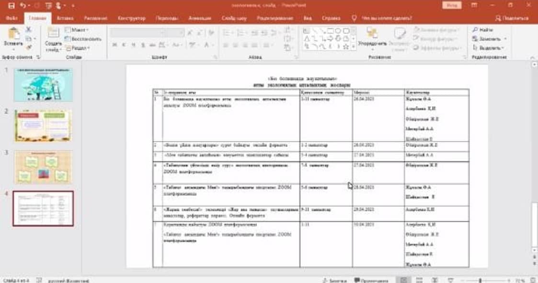Click the Восстановить reset button

point(83,39)
